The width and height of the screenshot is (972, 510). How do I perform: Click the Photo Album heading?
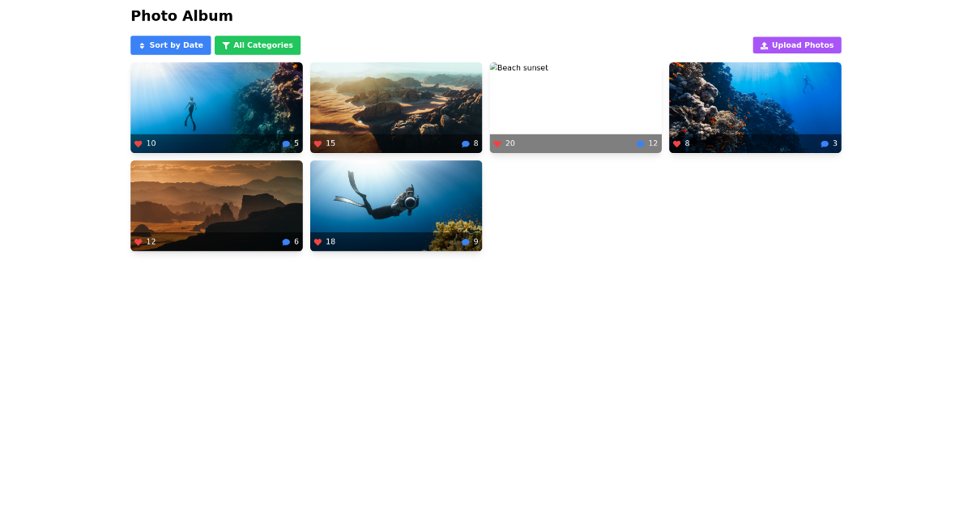tap(181, 15)
